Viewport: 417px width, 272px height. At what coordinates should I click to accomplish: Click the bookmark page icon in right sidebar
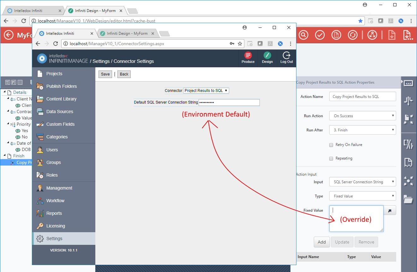click(x=408, y=163)
